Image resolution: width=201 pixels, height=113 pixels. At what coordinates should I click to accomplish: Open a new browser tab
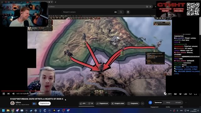[55, 2]
